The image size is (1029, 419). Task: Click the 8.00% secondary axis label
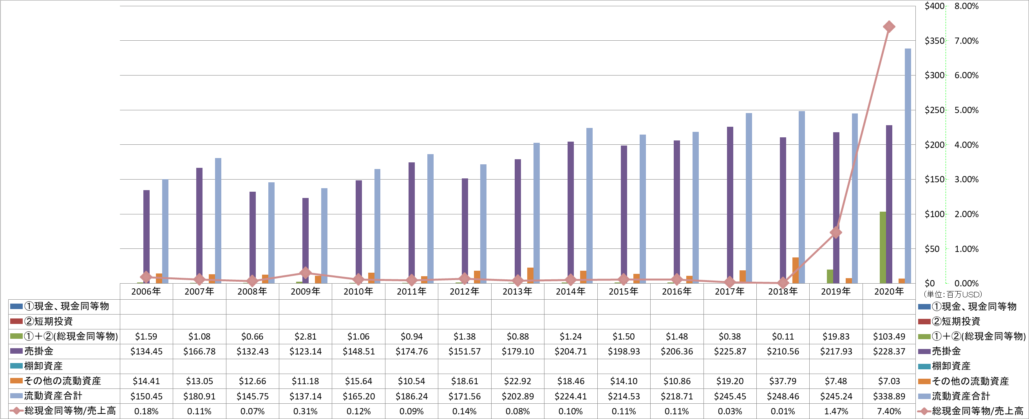click(x=966, y=6)
